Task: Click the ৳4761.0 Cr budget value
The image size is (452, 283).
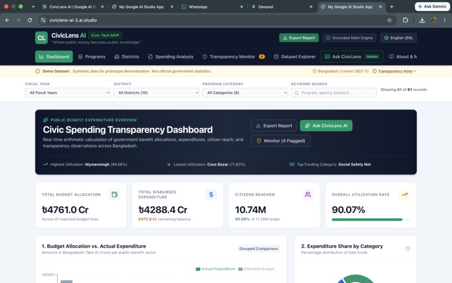Action: click(x=65, y=209)
